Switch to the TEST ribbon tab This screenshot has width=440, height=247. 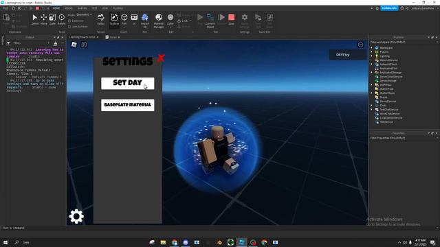click(95, 8)
